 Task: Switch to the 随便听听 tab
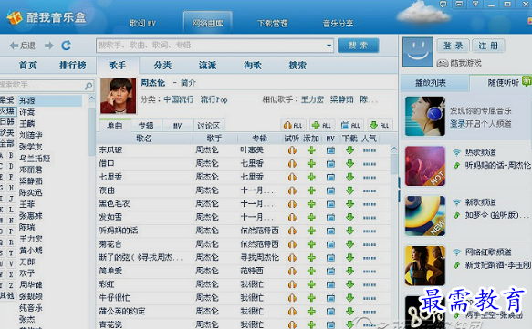click(503, 83)
